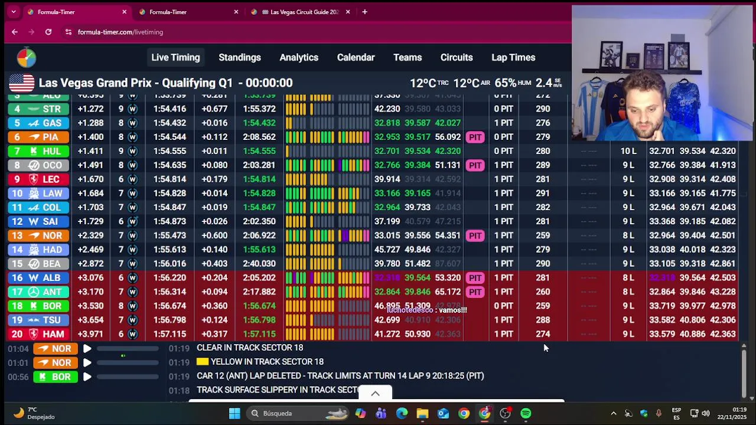The image size is (756, 425).
Task: Click lap time 1:57.115 in HAM row
Action: click(170, 334)
